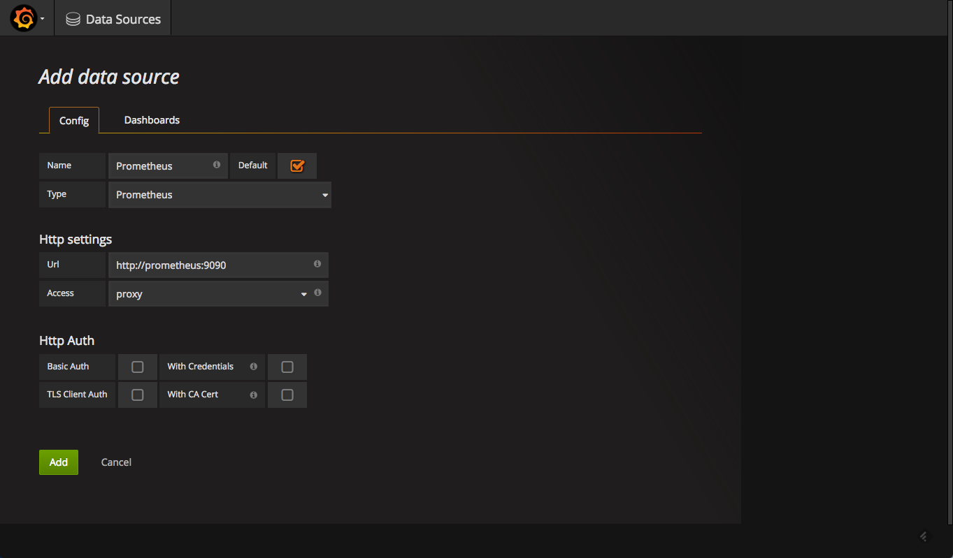Click the Default label
953x558 pixels.
[253, 166]
